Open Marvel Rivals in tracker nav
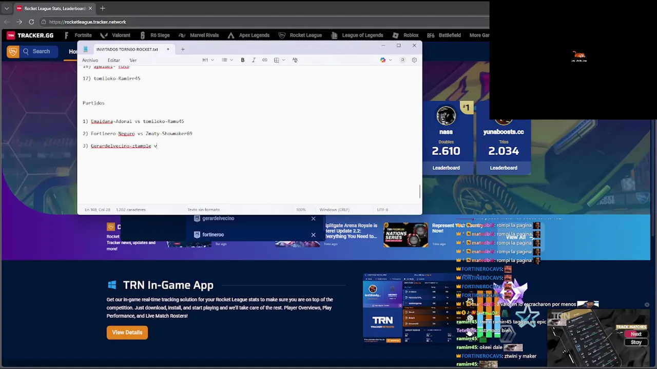This screenshot has height=369, width=657. (x=199, y=35)
